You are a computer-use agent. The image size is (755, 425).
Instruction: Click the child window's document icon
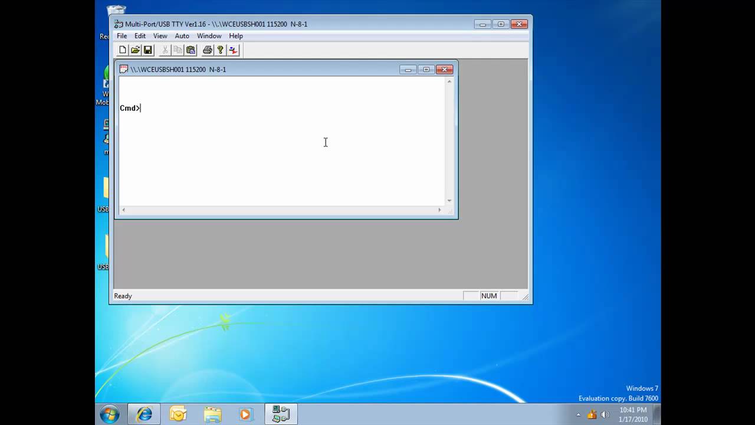tap(123, 69)
